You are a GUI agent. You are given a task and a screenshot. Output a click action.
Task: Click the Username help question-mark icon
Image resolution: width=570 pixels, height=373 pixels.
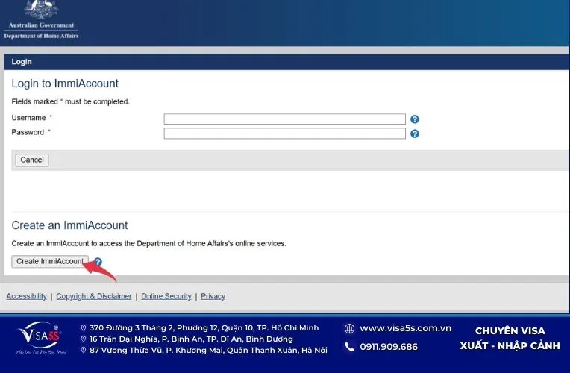coord(414,119)
